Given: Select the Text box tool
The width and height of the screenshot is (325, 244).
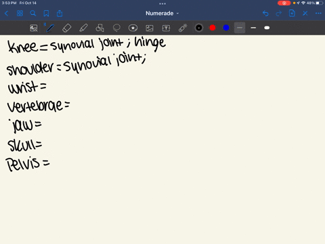Looking at the screenshot, I should [x=166, y=28].
